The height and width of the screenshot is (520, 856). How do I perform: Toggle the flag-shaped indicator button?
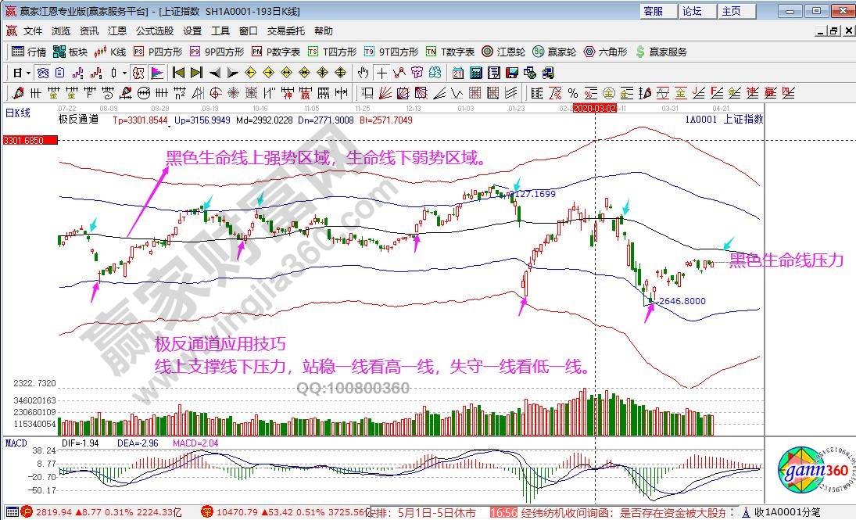[157, 73]
